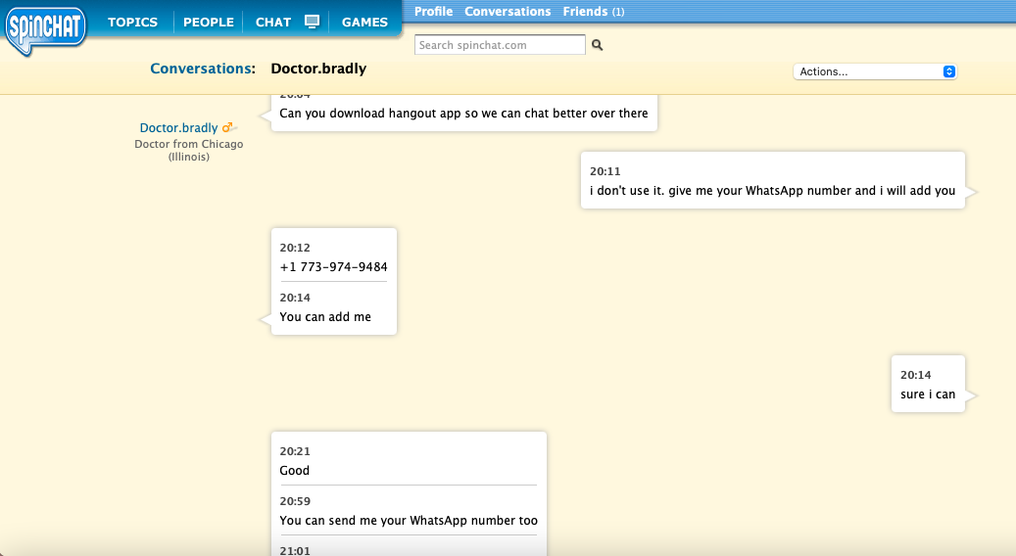This screenshot has width=1016, height=556.
Task: Go to the Conversations tab
Action: pyautogui.click(x=508, y=12)
